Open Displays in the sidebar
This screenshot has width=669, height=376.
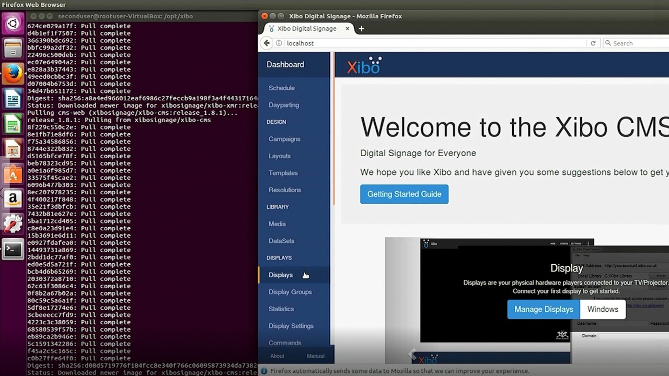[x=281, y=275]
